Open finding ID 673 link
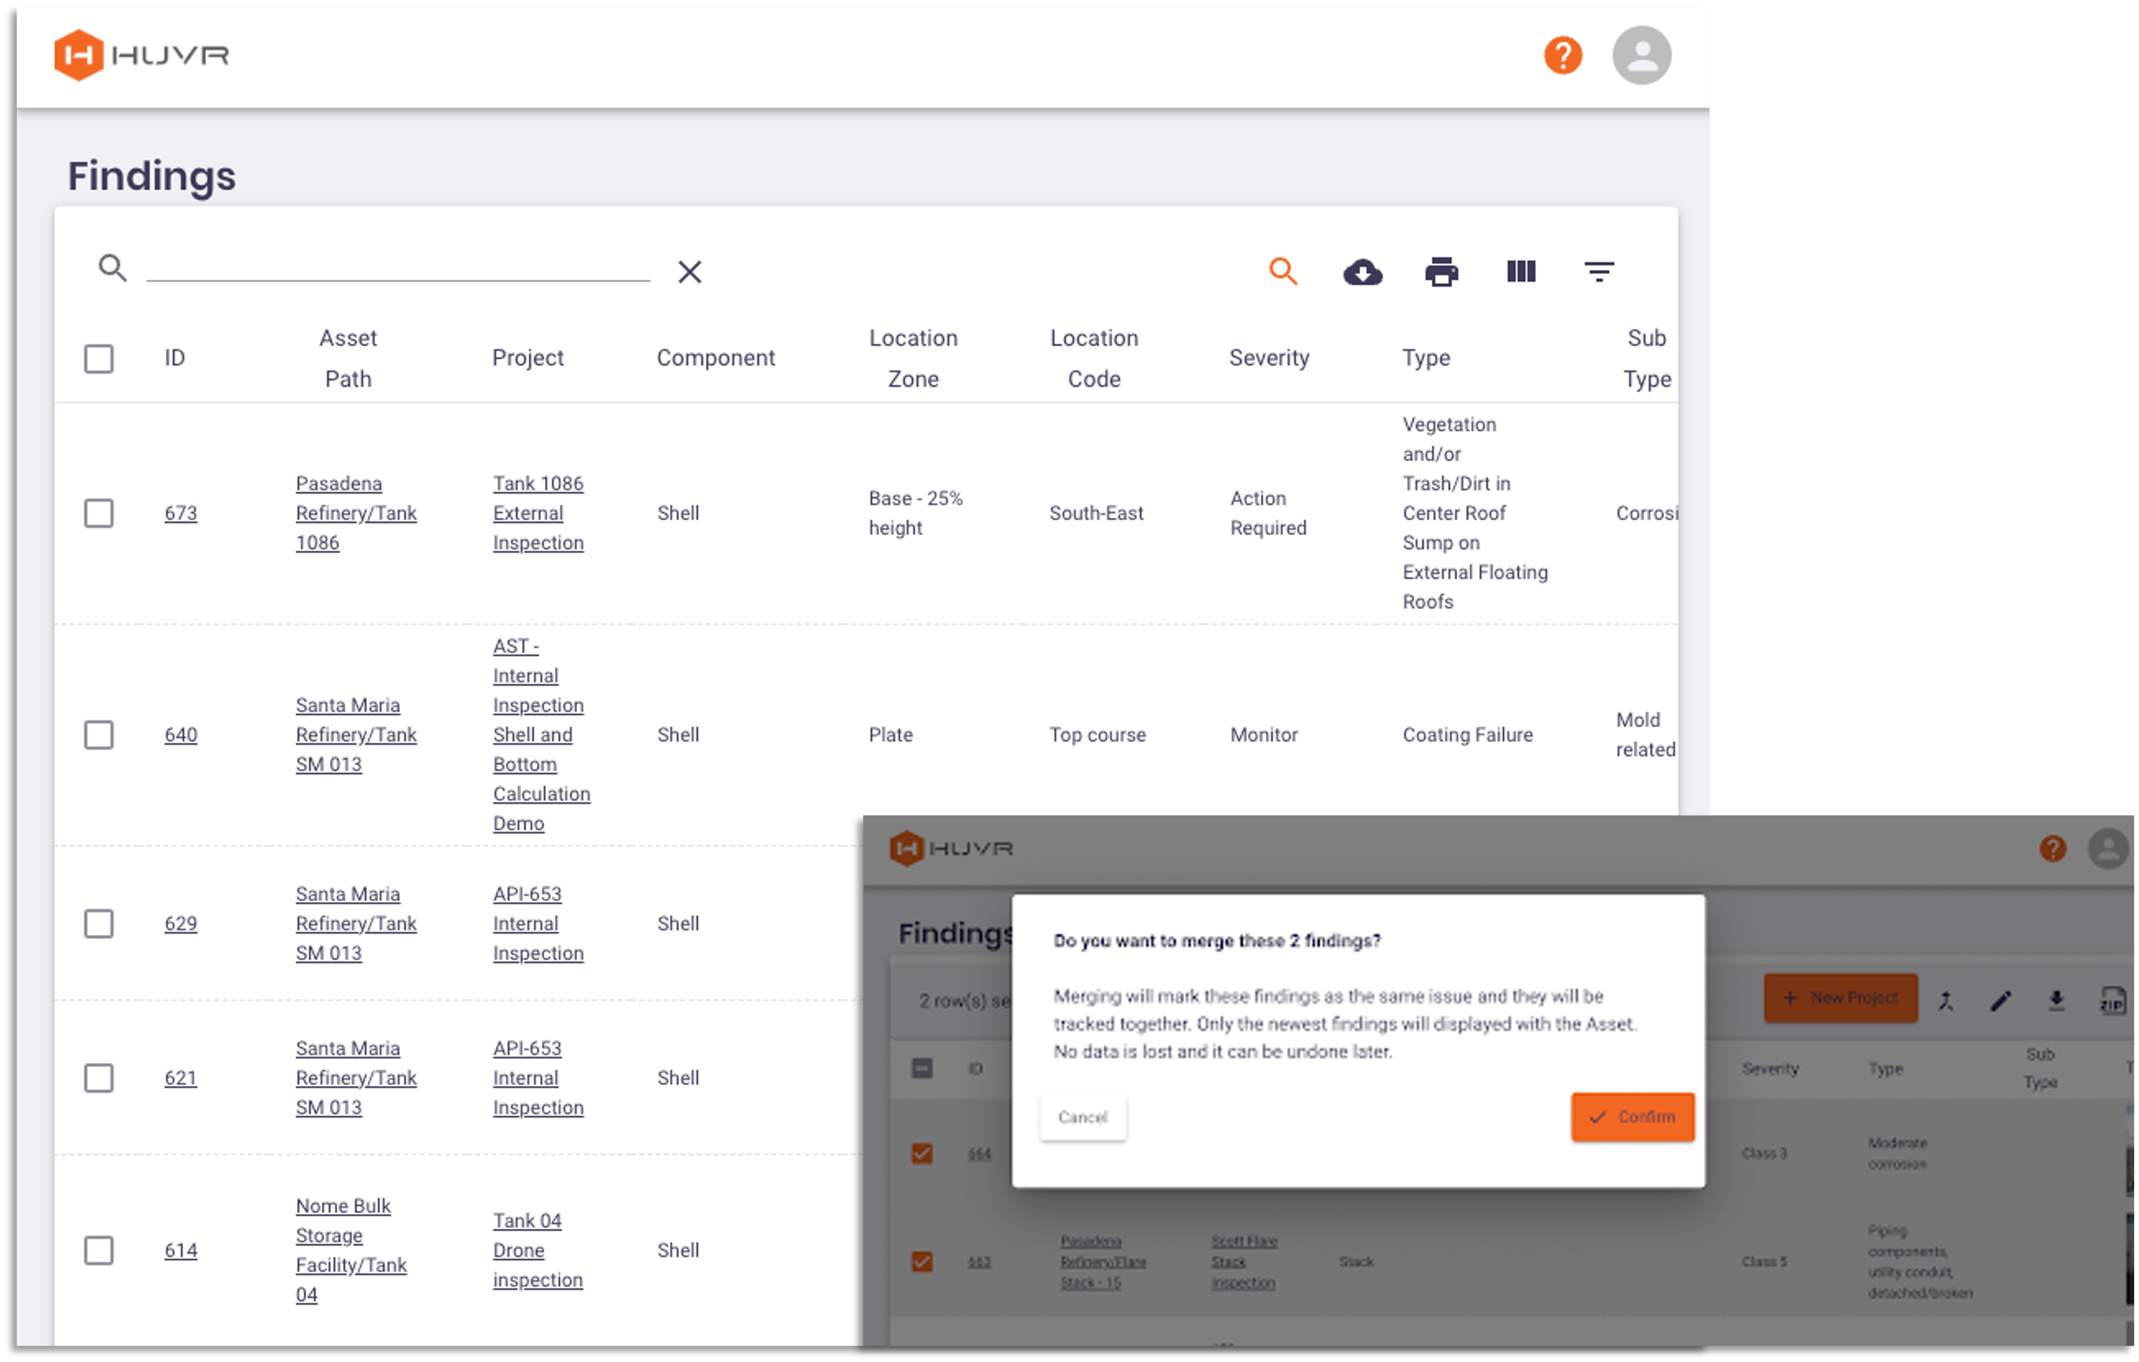This screenshot has height=1362, width=2139. point(180,513)
